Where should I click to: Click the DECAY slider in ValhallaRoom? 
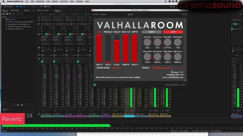(117, 48)
